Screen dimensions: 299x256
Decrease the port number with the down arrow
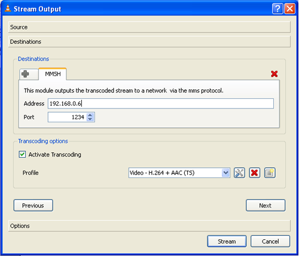click(90, 119)
